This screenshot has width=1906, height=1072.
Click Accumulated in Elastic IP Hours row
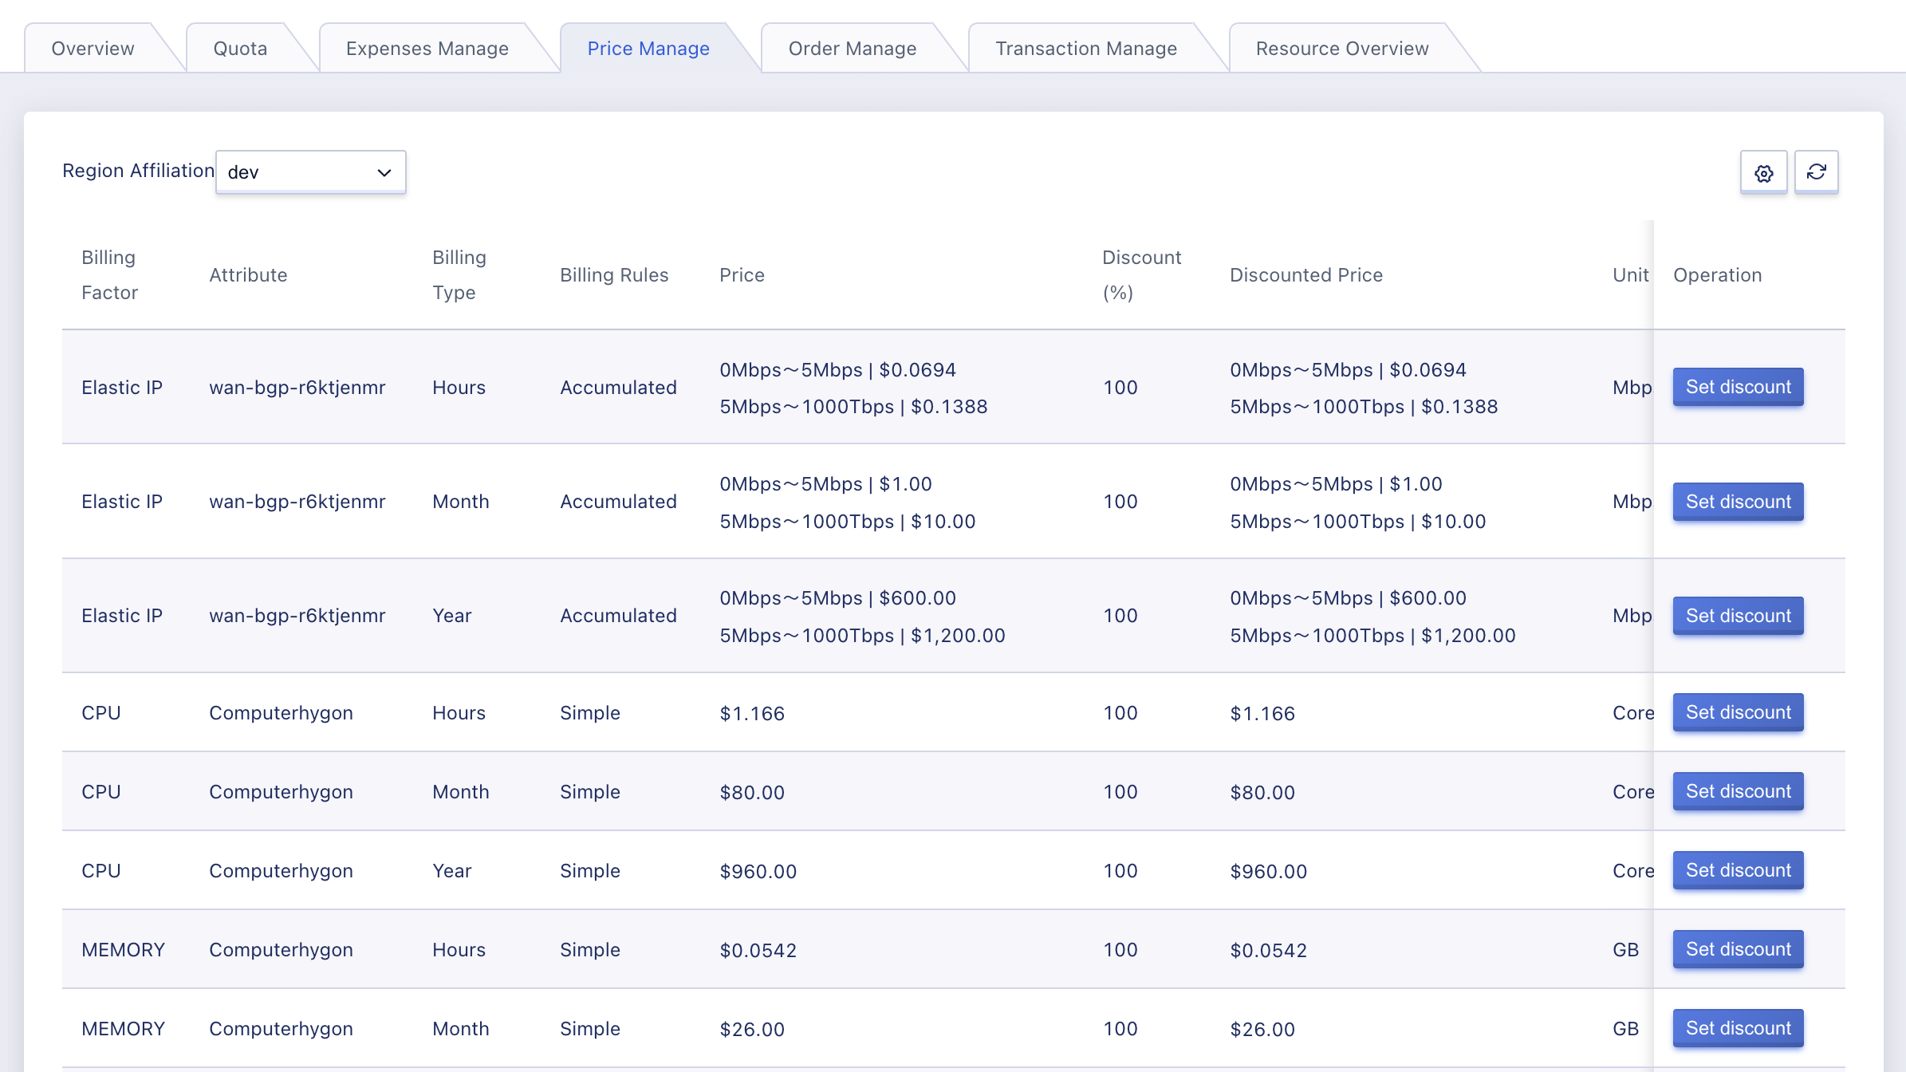(618, 388)
